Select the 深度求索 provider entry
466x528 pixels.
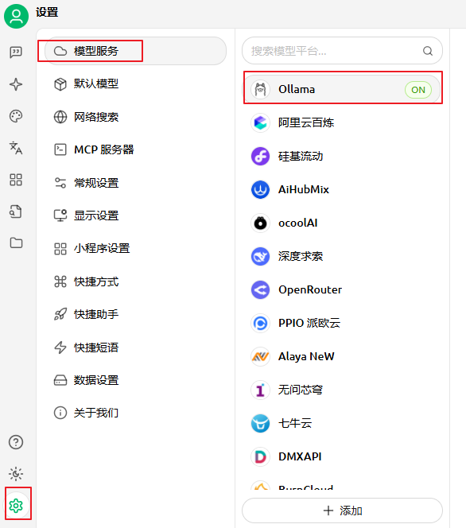[x=342, y=256]
